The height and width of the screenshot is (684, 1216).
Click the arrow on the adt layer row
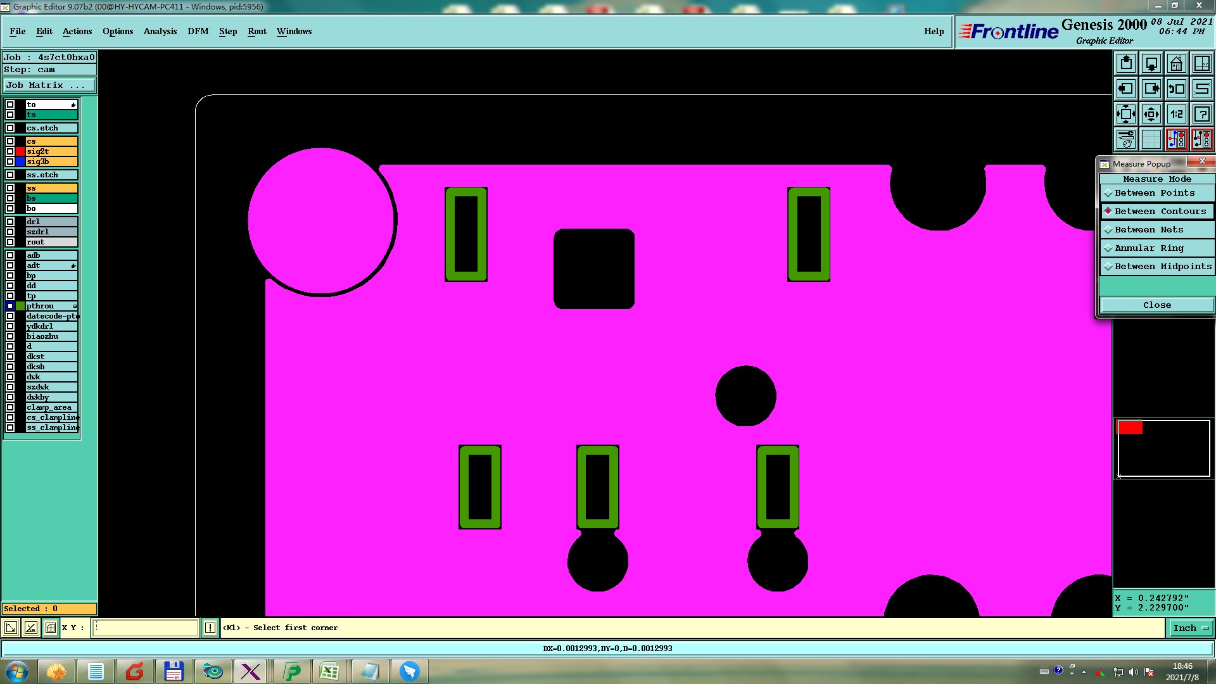(x=73, y=265)
